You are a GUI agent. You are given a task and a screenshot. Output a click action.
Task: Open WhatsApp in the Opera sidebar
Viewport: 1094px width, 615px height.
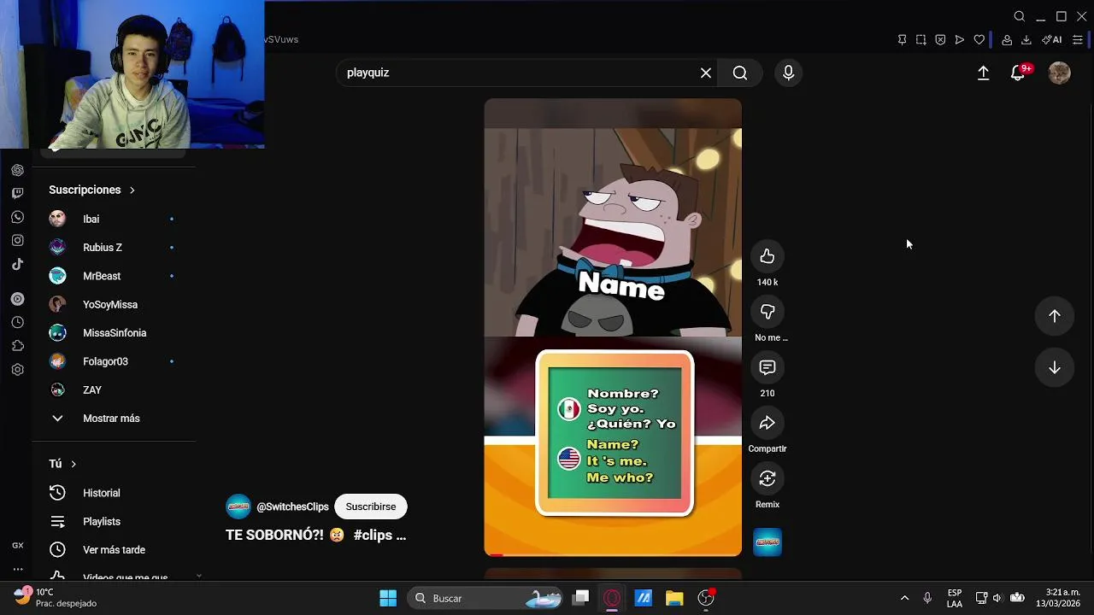tap(17, 218)
